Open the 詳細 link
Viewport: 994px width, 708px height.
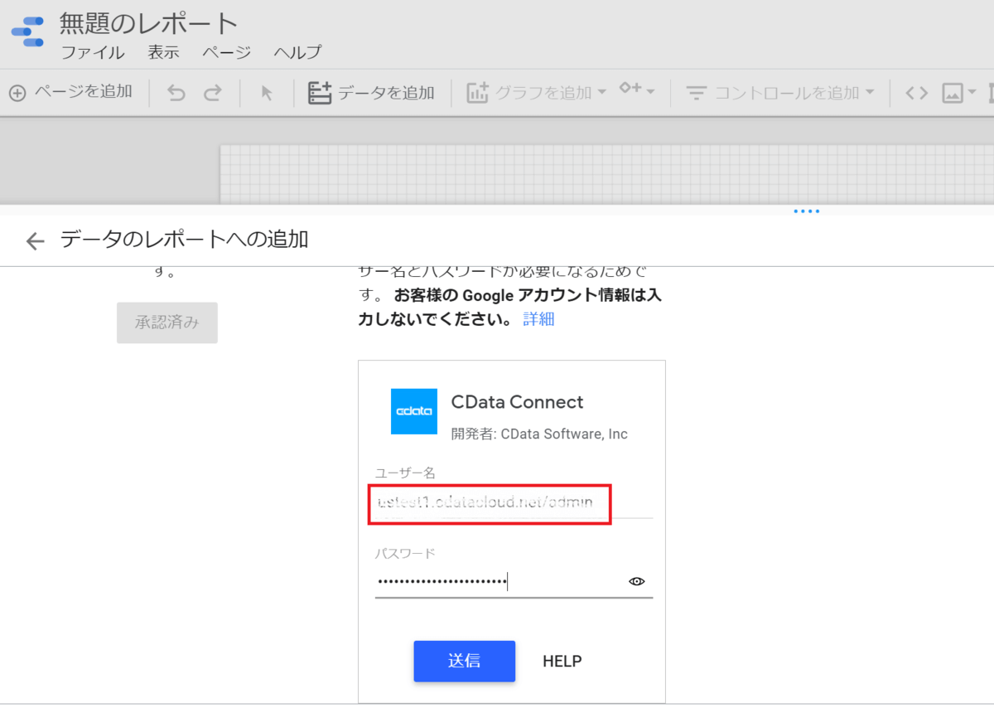pos(538,319)
